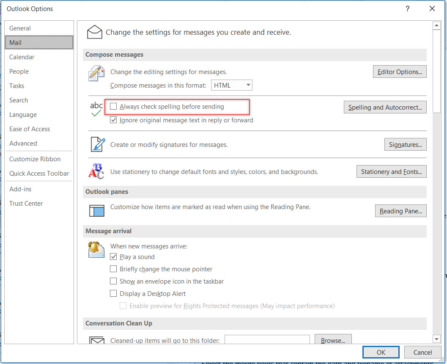This screenshot has width=447, height=364.
Task: Click 'Compose messages in this format' label
Action: [x=158, y=85]
